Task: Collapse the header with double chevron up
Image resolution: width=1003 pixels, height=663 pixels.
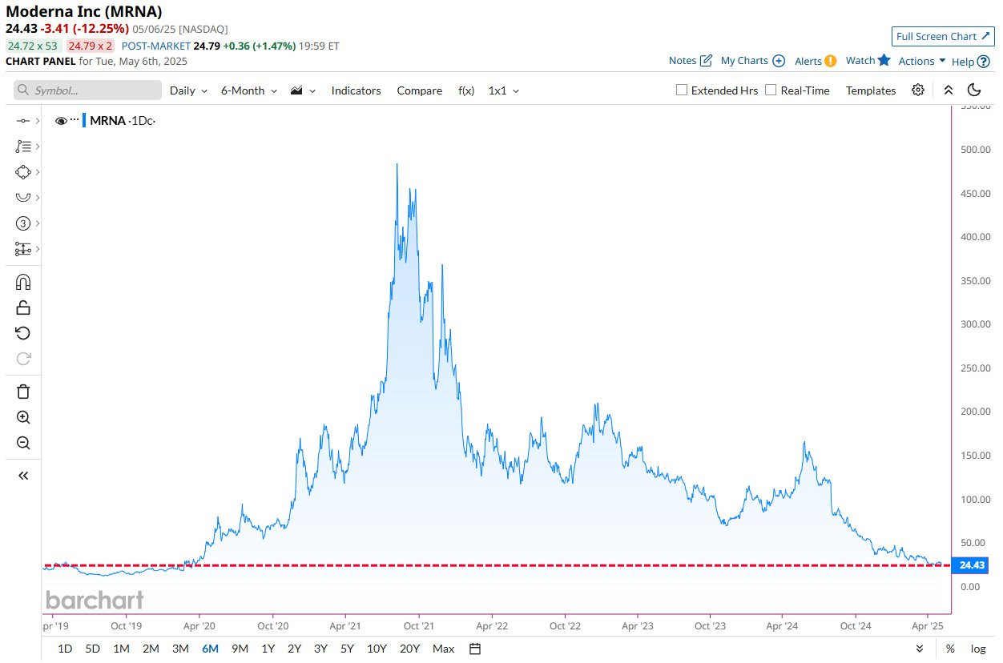Action: (x=949, y=90)
